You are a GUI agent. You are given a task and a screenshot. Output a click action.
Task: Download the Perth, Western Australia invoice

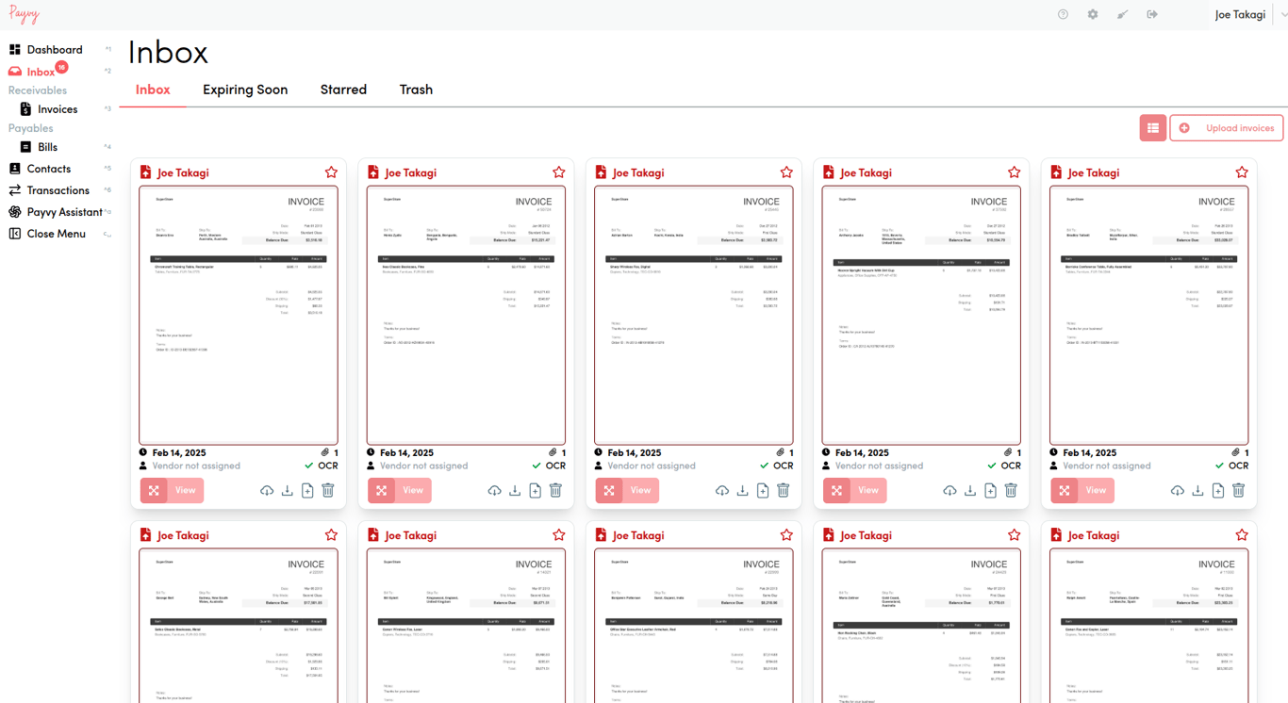pos(288,491)
